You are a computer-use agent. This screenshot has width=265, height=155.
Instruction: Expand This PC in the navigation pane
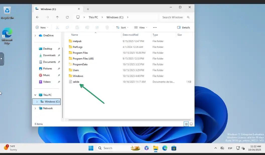tap(35, 95)
